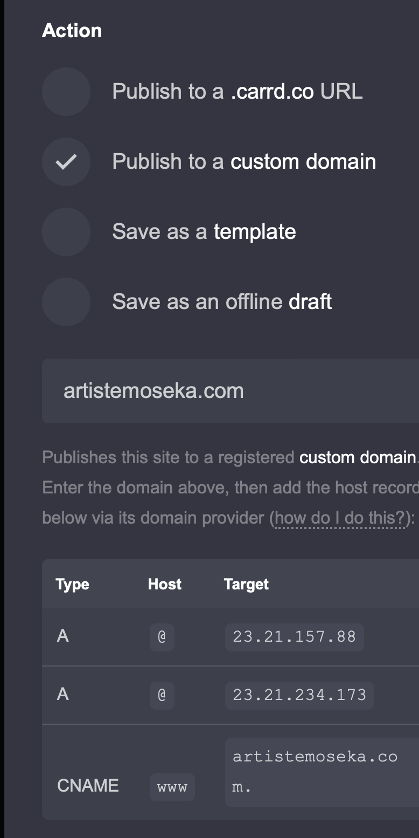Click the @ host chip beside 23.21.157.88

(x=162, y=637)
